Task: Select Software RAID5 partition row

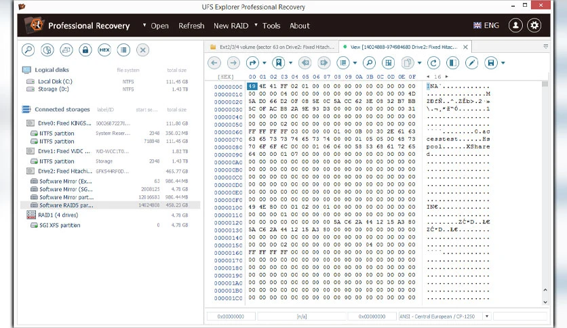Action: tap(111, 205)
